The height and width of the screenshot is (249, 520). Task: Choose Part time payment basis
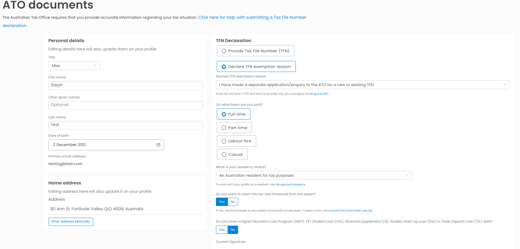(234, 128)
